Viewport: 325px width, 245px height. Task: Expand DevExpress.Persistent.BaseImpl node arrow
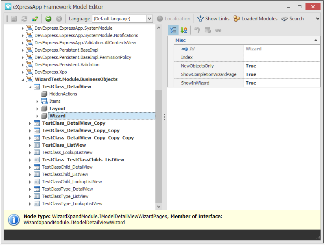(23, 50)
